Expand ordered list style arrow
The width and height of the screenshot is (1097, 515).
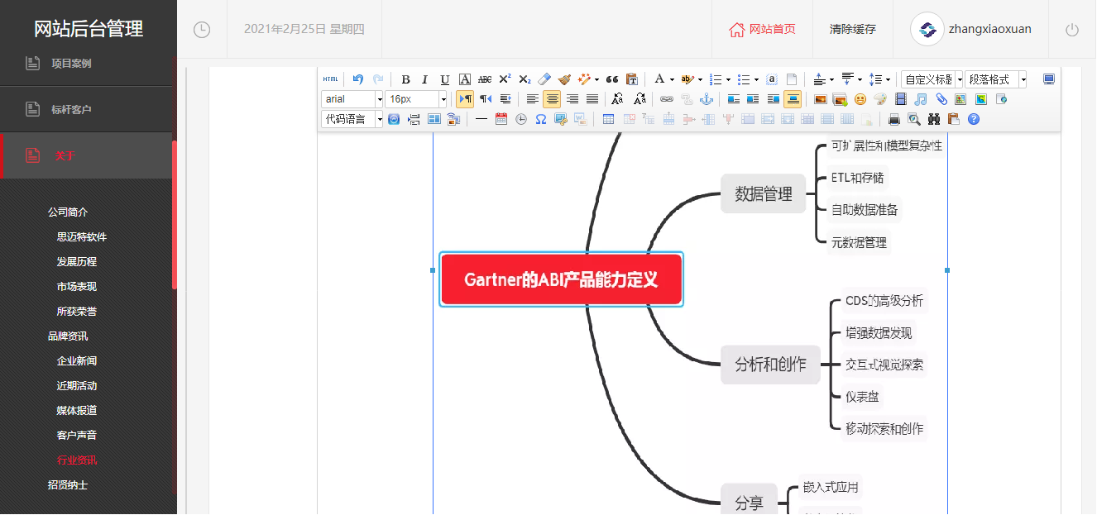point(728,80)
